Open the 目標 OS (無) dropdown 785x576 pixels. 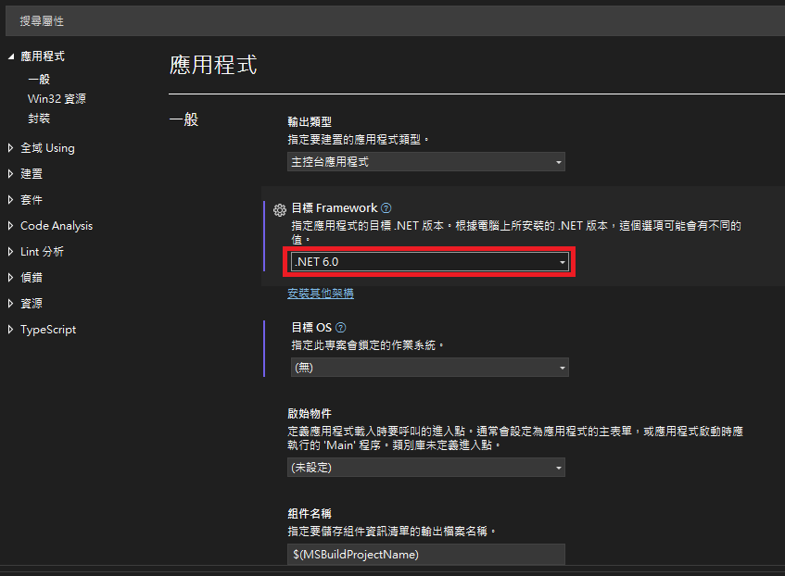click(x=429, y=368)
